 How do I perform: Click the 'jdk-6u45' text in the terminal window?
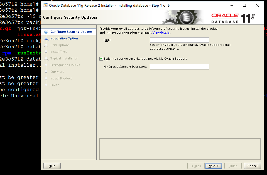point(29,29)
